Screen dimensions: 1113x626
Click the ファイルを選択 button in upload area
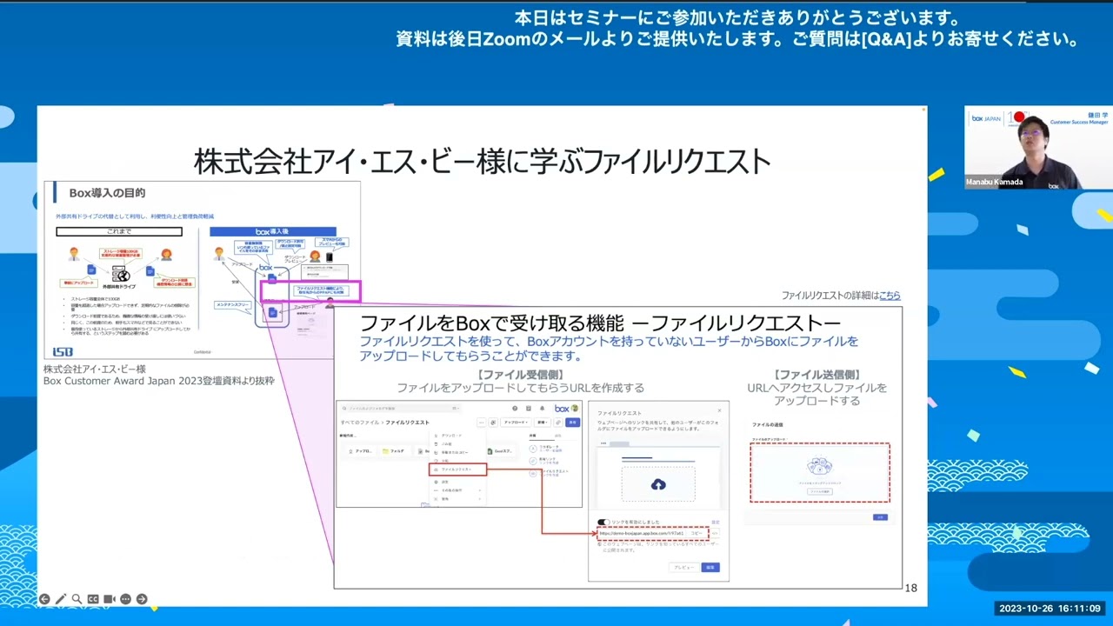[x=820, y=491]
